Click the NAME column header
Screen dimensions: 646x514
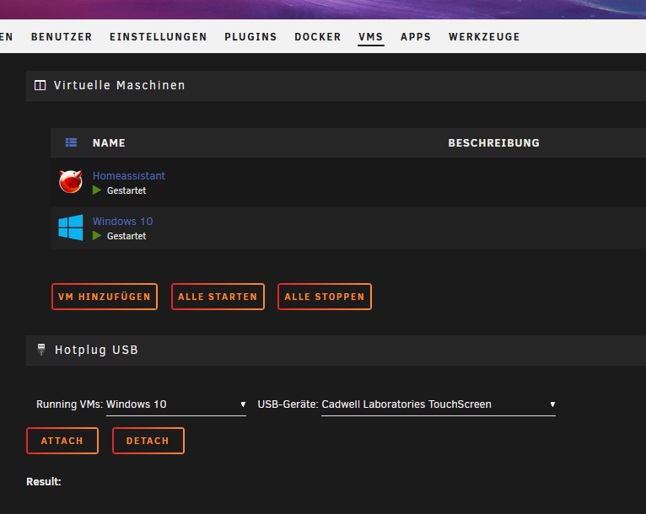click(109, 142)
